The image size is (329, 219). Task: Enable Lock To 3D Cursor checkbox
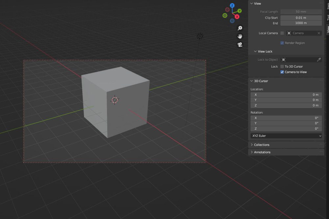point(282,67)
